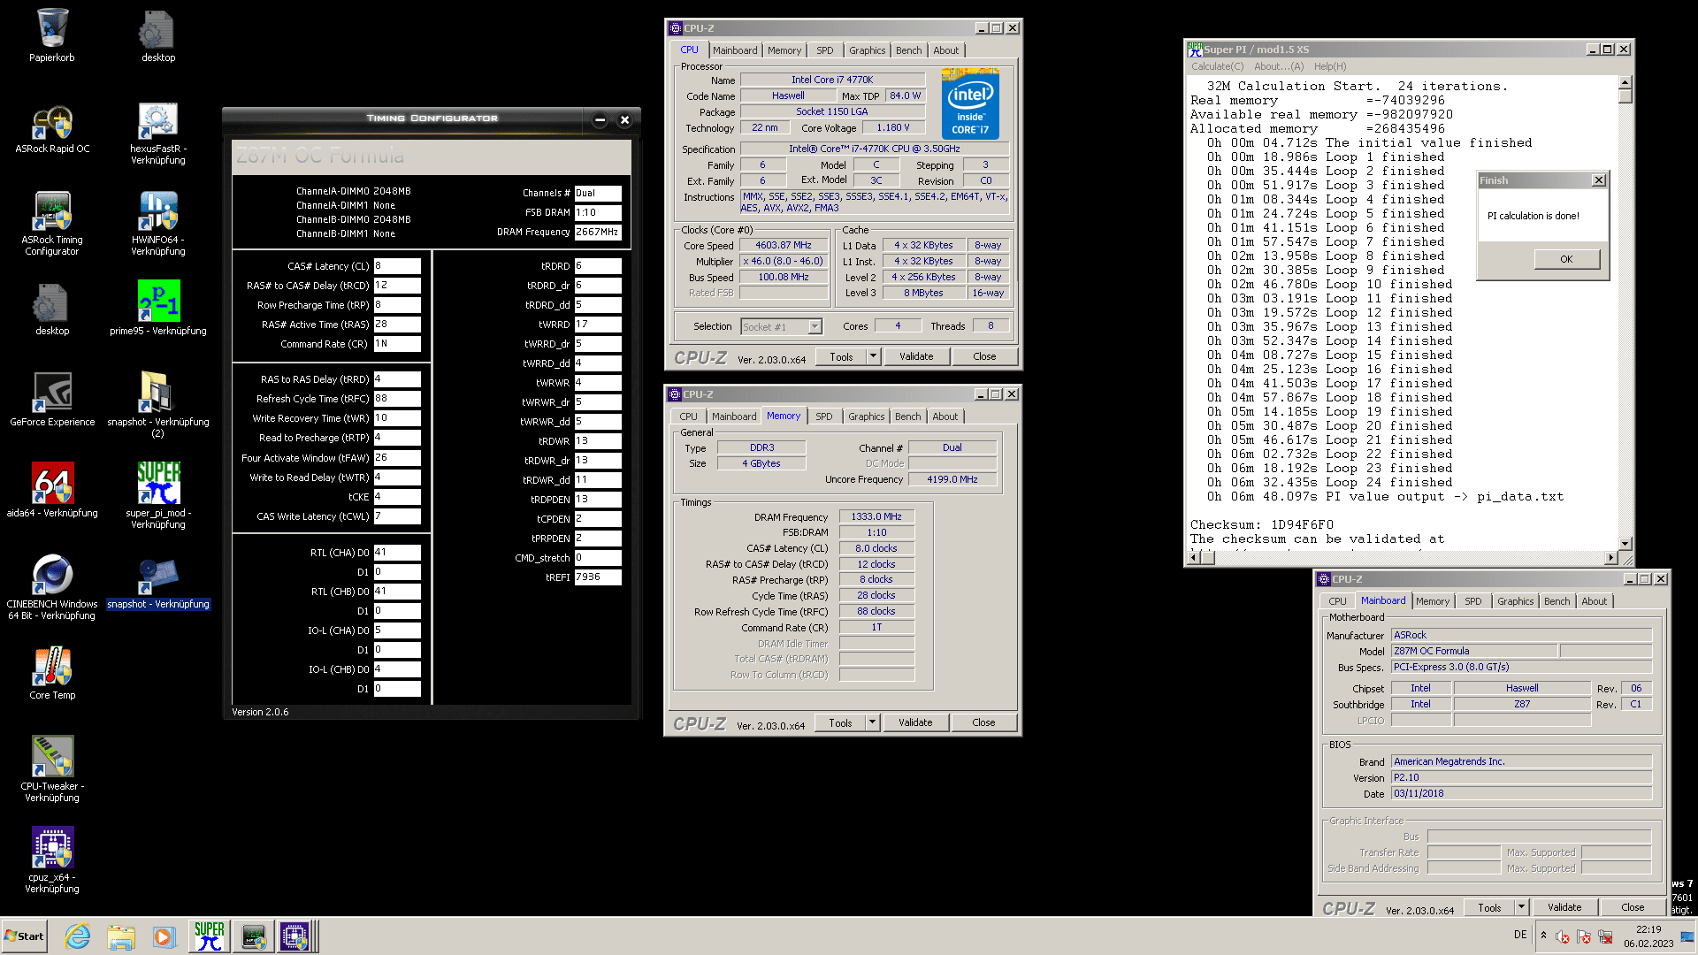
Task: Launch GeForce Experience desktop icon
Action: click(x=52, y=399)
